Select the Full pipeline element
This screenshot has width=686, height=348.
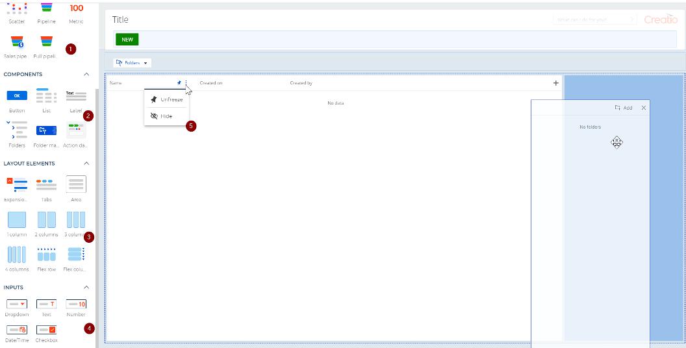(x=46, y=47)
